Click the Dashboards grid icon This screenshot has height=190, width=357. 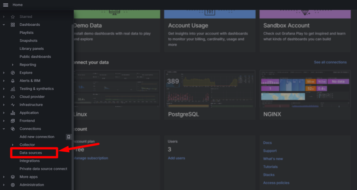[13, 25]
